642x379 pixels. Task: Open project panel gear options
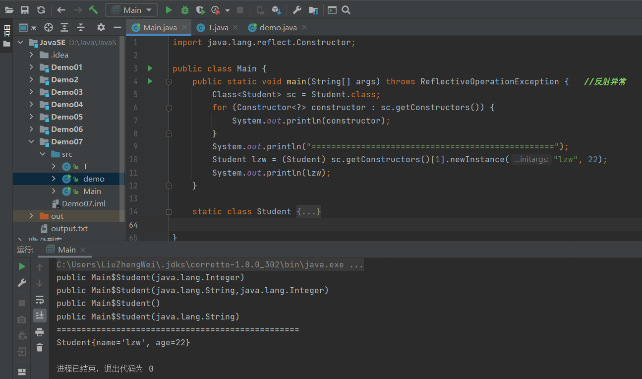point(101,27)
